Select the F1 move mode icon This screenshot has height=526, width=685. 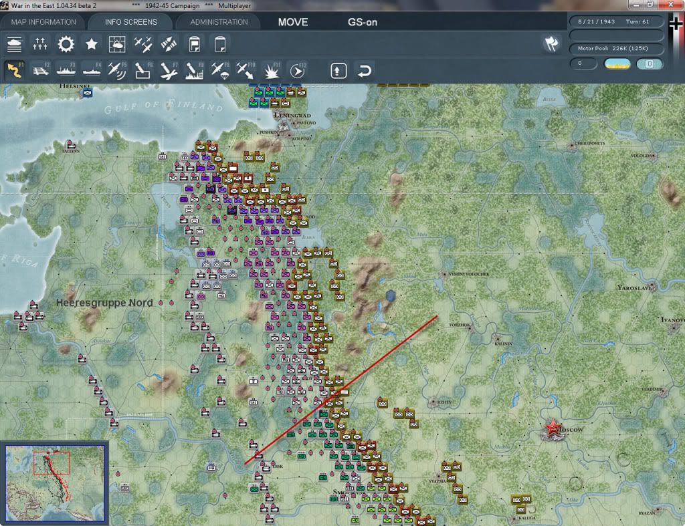pyautogui.click(x=15, y=71)
